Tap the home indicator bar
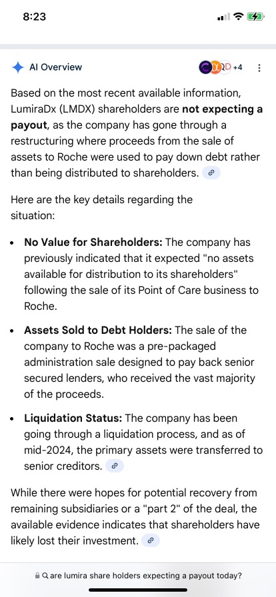 pyautogui.click(x=138, y=590)
